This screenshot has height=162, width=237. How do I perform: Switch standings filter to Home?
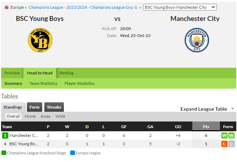click(30, 116)
